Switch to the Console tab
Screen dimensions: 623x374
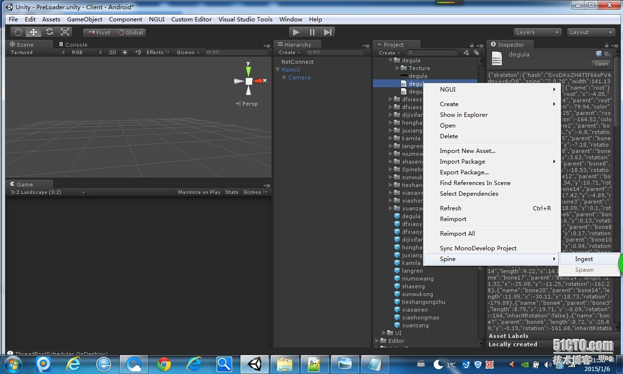point(73,44)
